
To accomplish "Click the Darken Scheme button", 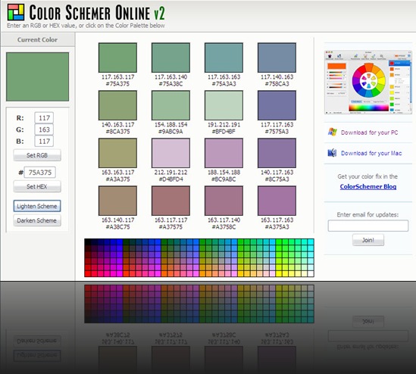I will 37,220.
